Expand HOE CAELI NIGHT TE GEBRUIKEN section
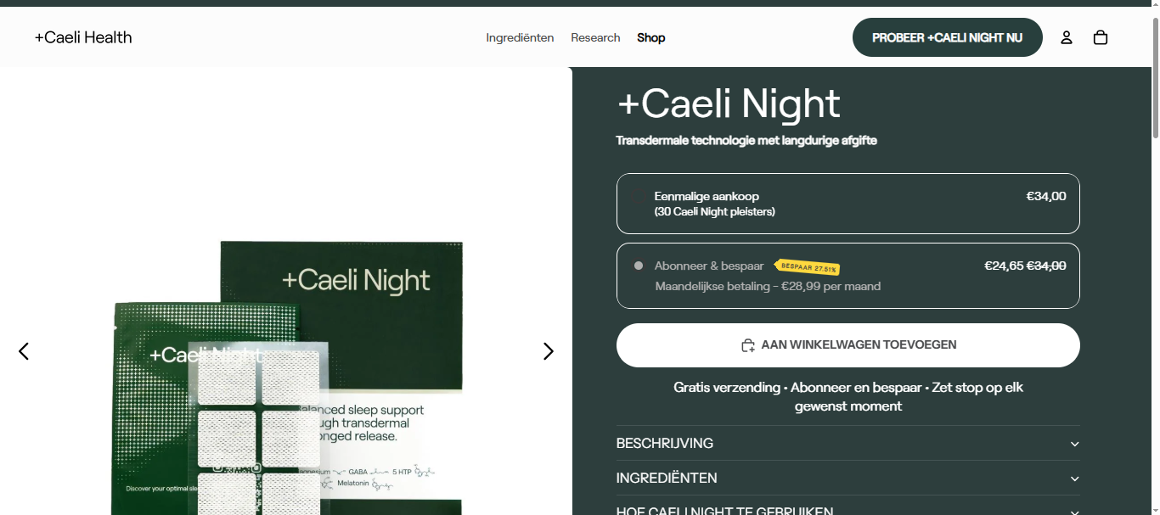This screenshot has width=1160, height=515. (847, 509)
